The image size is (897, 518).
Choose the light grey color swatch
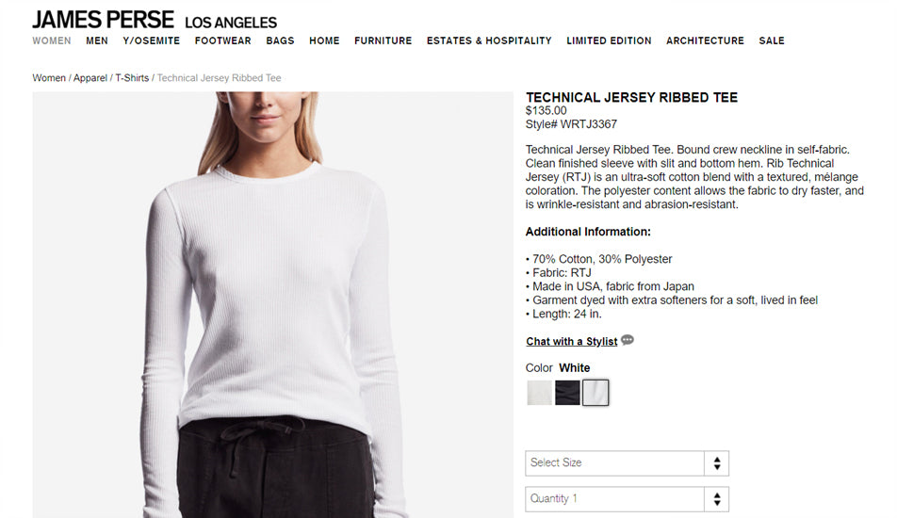coord(540,393)
